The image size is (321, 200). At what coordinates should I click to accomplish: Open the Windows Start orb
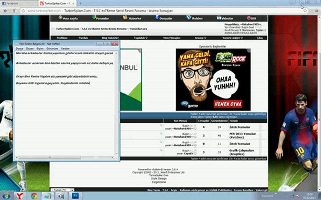(6, 196)
